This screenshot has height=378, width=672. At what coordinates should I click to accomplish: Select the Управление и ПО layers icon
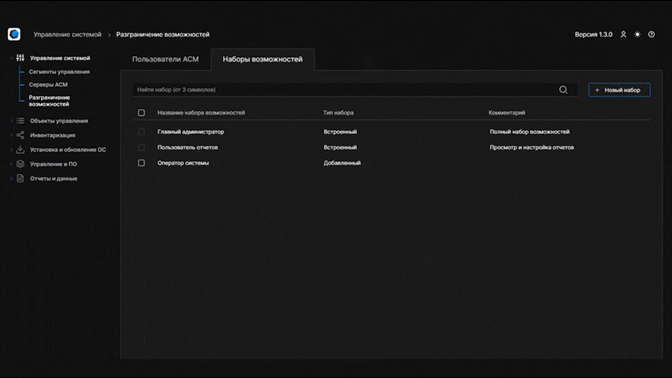point(20,164)
